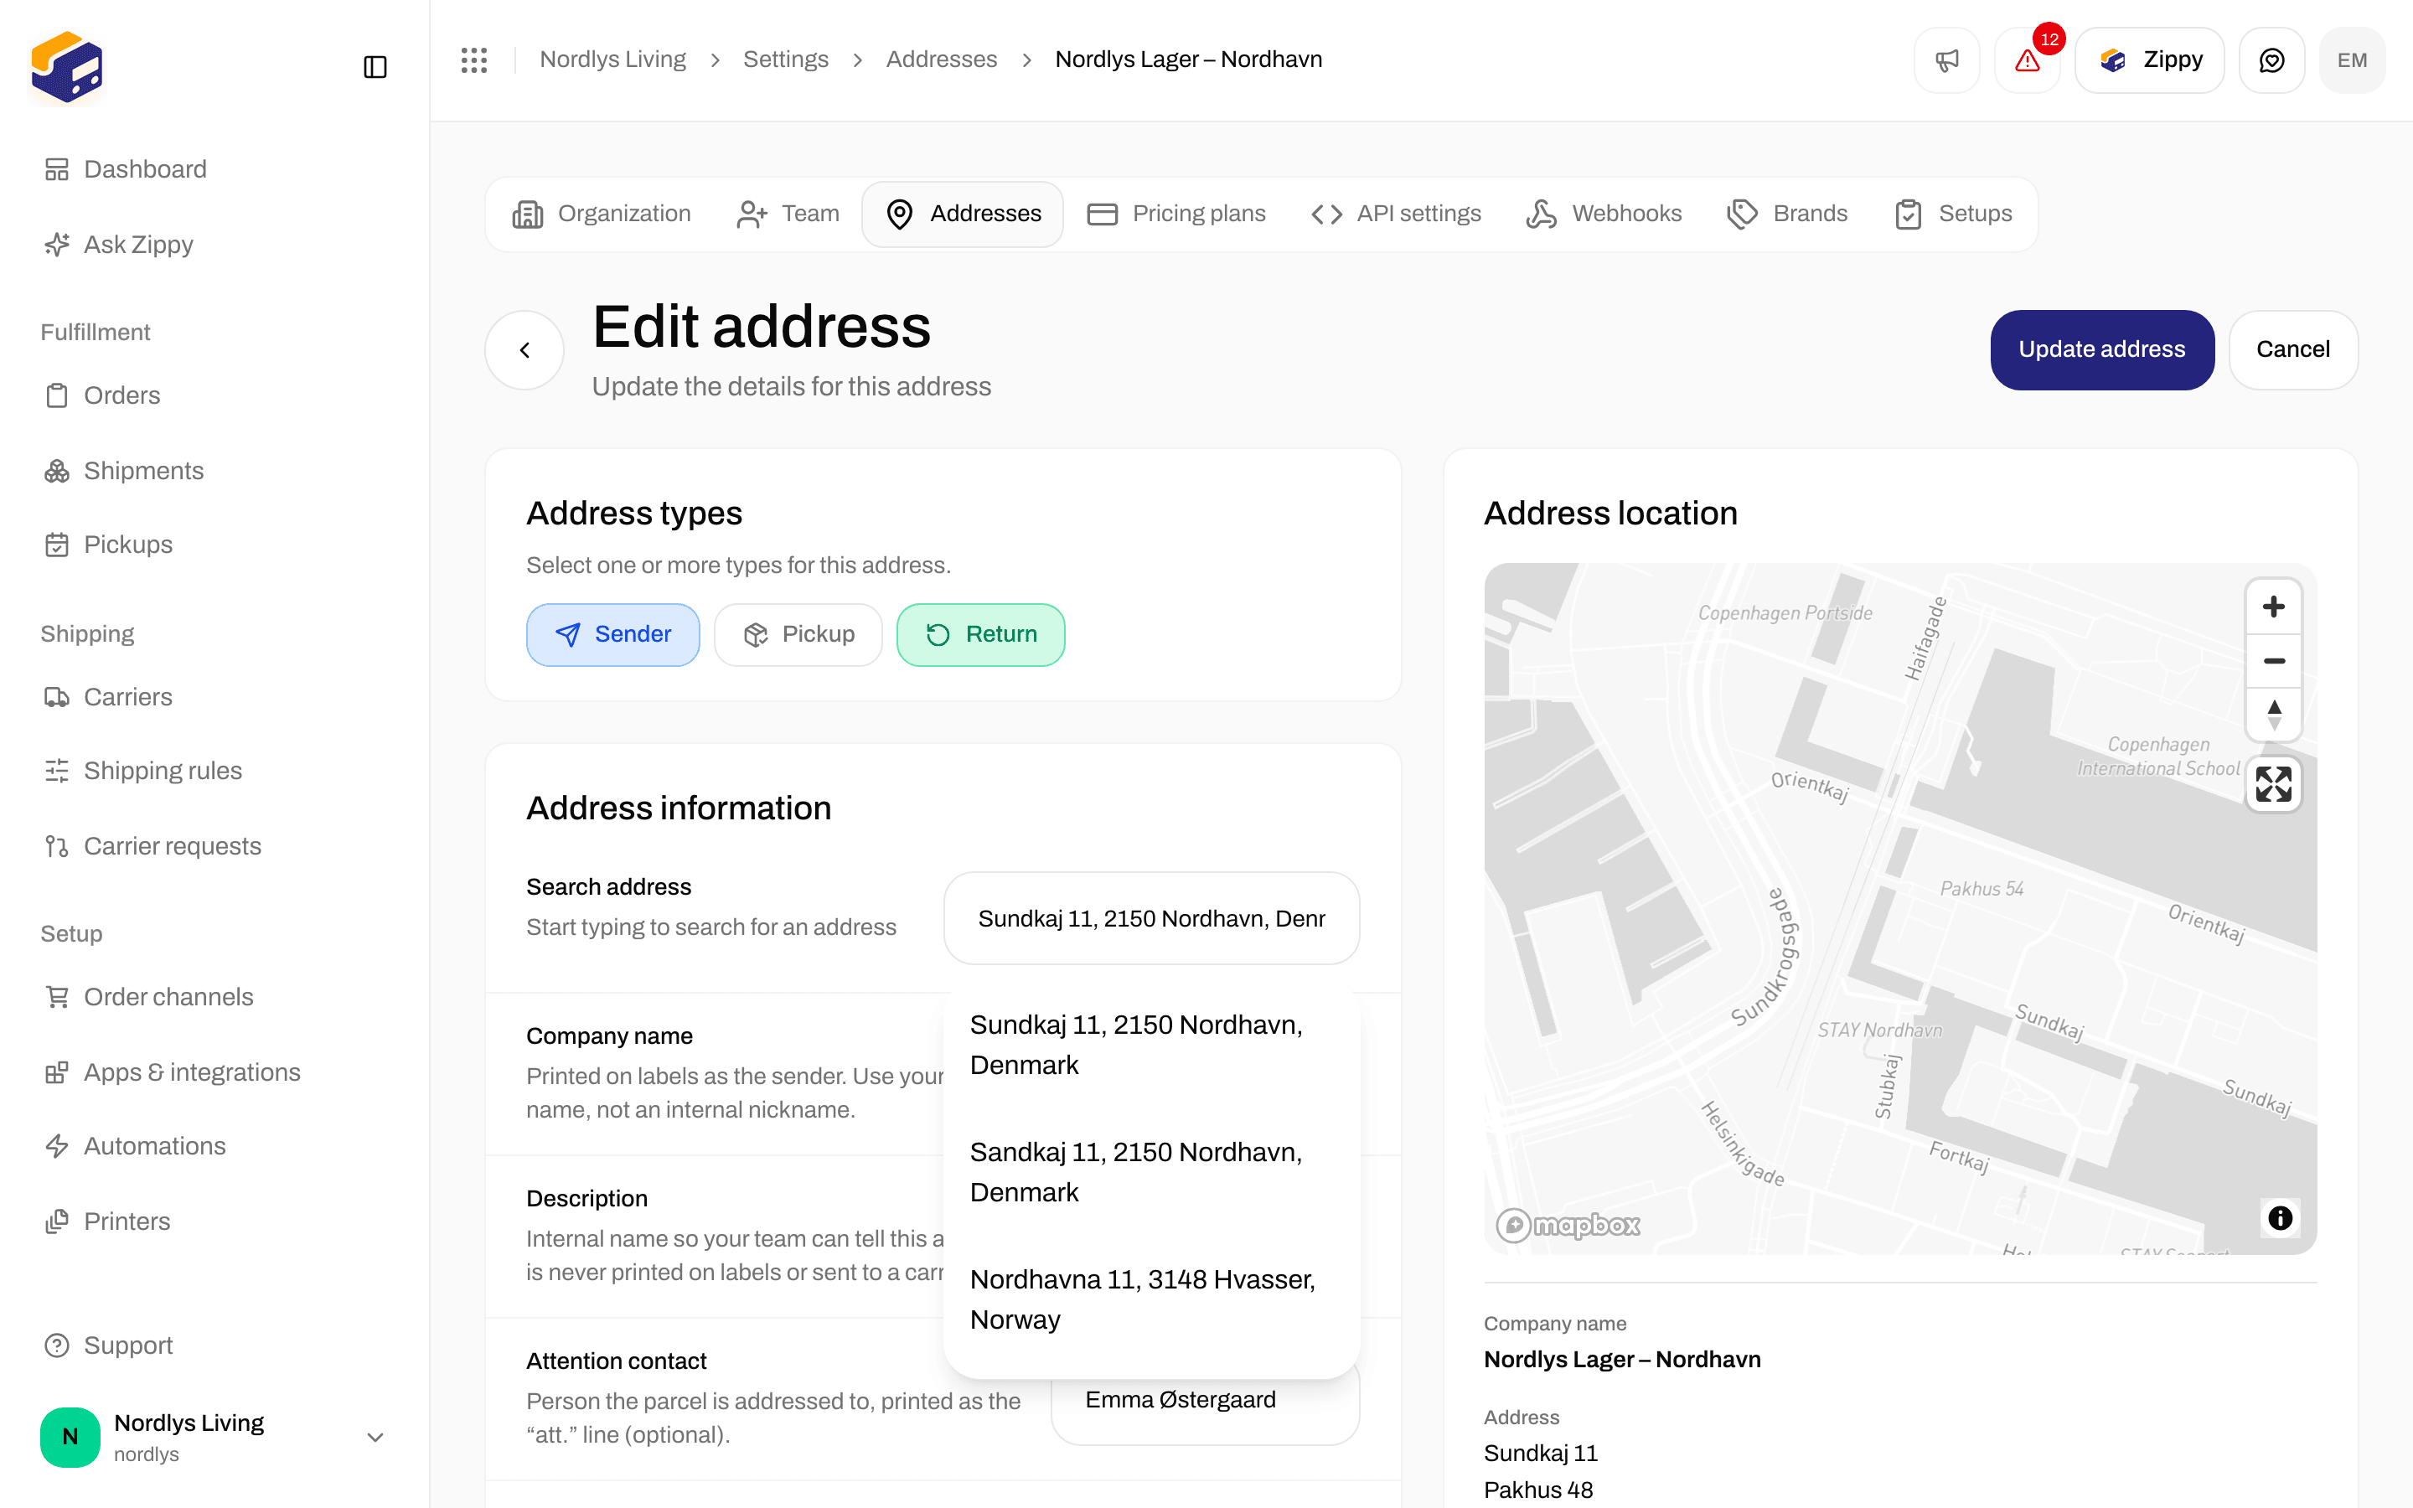Viewport: 2413px width, 1508px height.
Task: Expand map to fullscreen
Action: [2273, 784]
